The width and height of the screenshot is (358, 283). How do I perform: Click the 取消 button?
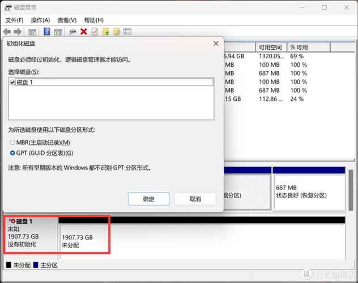click(195, 199)
